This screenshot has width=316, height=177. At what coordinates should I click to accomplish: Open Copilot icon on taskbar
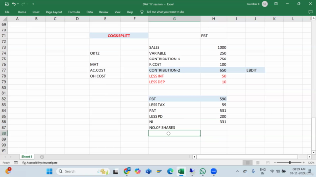tap(138, 171)
